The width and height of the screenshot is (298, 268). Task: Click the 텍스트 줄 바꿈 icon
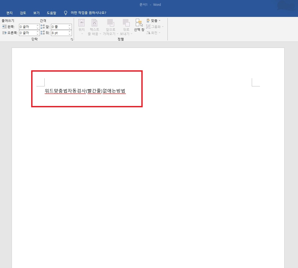pyautogui.click(x=95, y=23)
